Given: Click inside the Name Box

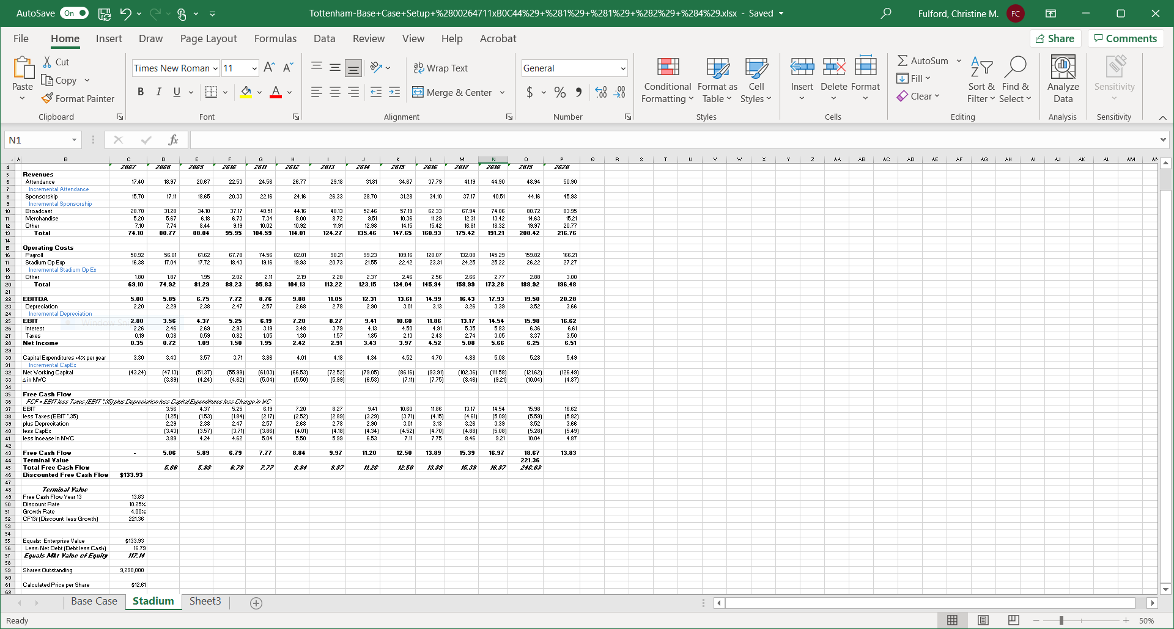Looking at the screenshot, I should 37,140.
